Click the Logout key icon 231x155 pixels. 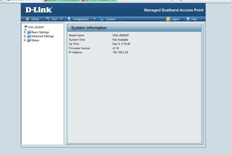click(x=168, y=19)
